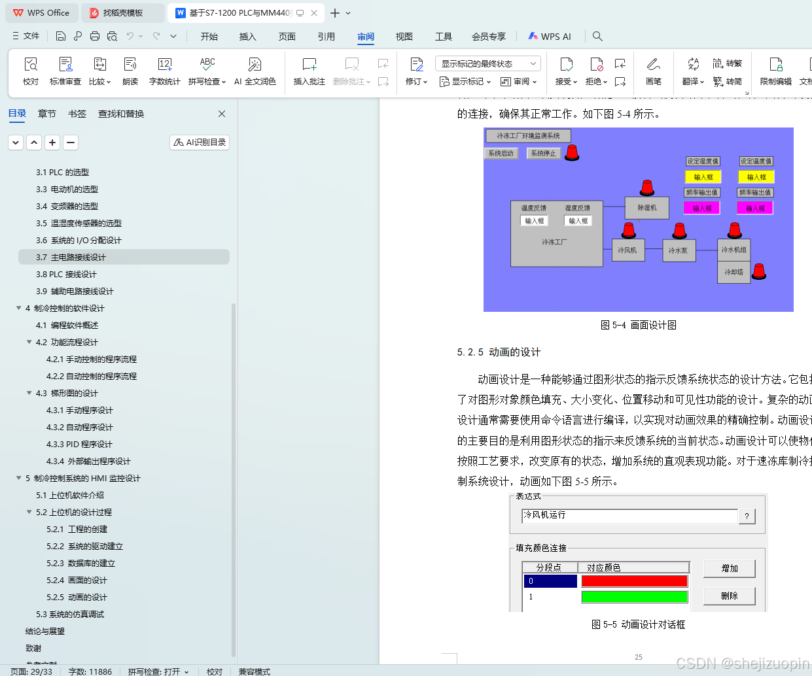Close the navigation pane with X

(222, 114)
